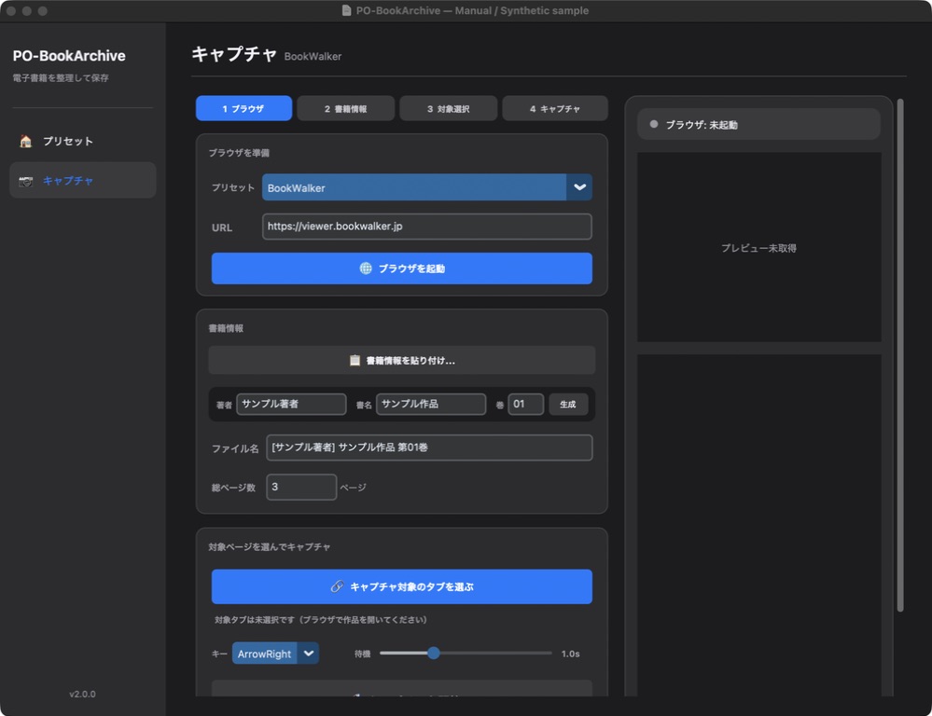This screenshot has width=932, height=716.
Task: Click the ブラウザ: 未起動 status bar
Action: 758,124
